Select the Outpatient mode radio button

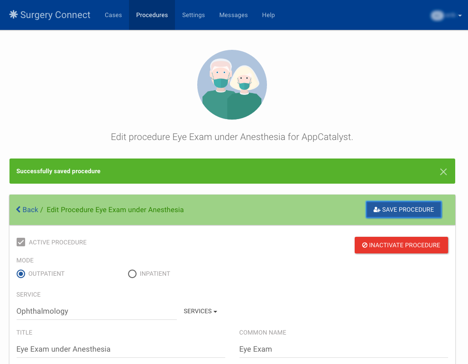pyautogui.click(x=21, y=274)
